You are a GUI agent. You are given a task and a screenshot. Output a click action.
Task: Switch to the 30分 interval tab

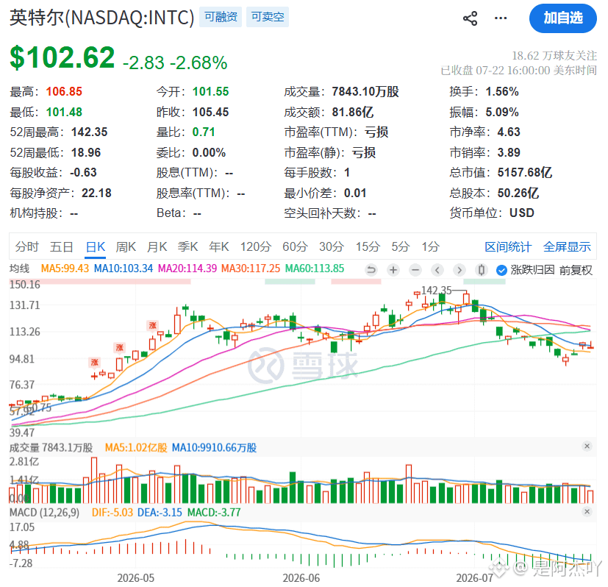coord(332,246)
